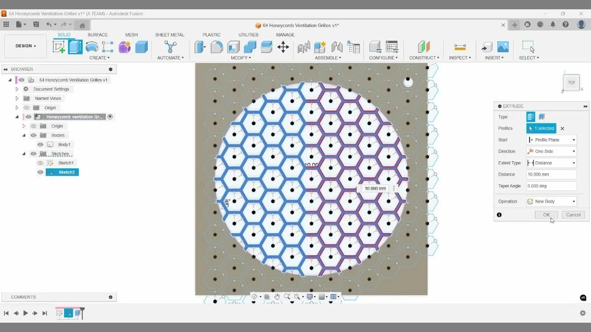Image resolution: width=591 pixels, height=332 pixels.
Task: Confirm extrude with OK button
Action: point(546,215)
